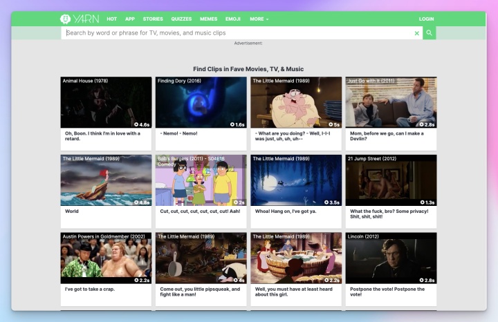
Task: Click the 3.5s duration badge on the moonlit clip
Action: pos(332,202)
